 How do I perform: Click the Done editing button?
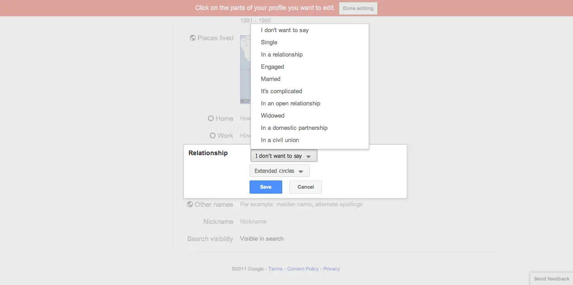tap(358, 9)
